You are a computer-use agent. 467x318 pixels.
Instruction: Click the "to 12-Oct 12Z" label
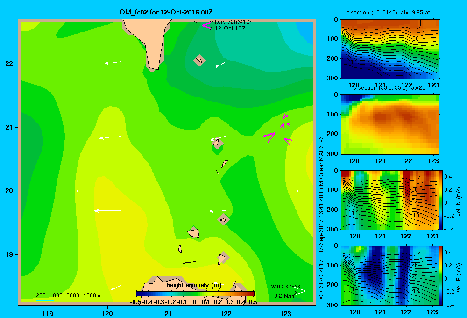[x=226, y=29]
